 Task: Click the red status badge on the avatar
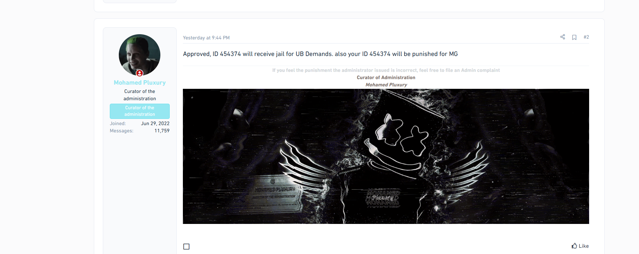[x=140, y=73]
